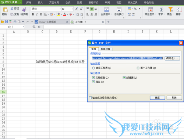The image size is (184, 139).
Task: Click the Paste (粘贴) icon
Action: coord(5,10)
